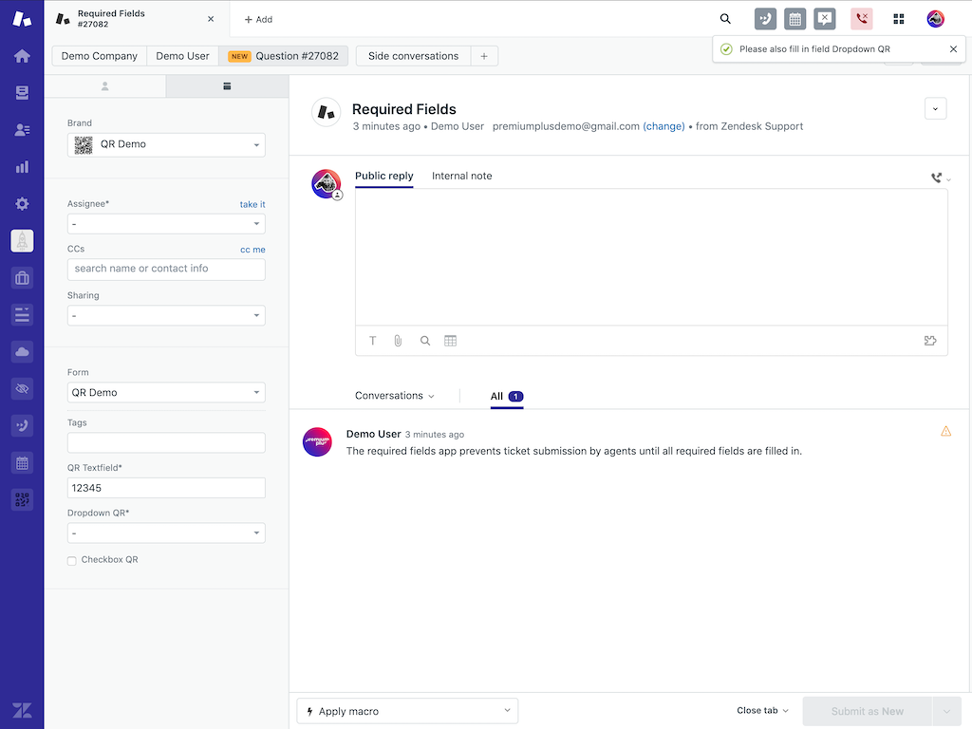This screenshot has height=729, width=972.
Task: Open the Assignee dropdown
Action: pos(166,224)
